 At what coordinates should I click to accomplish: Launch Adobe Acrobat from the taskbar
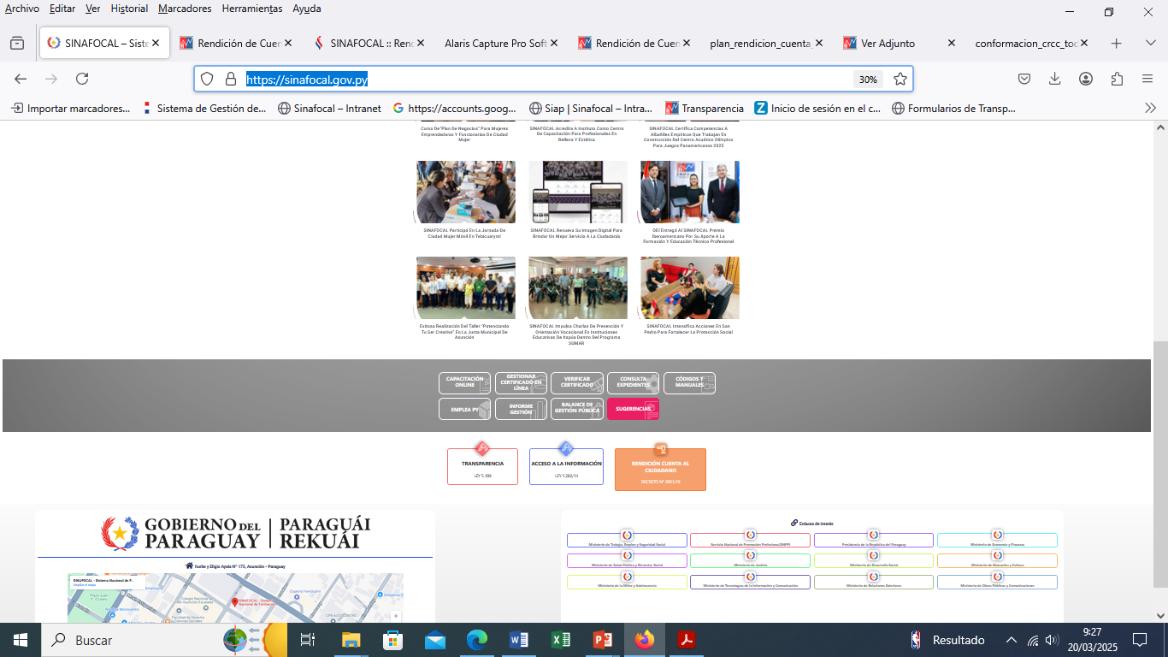pyautogui.click(x=686, y=640)
